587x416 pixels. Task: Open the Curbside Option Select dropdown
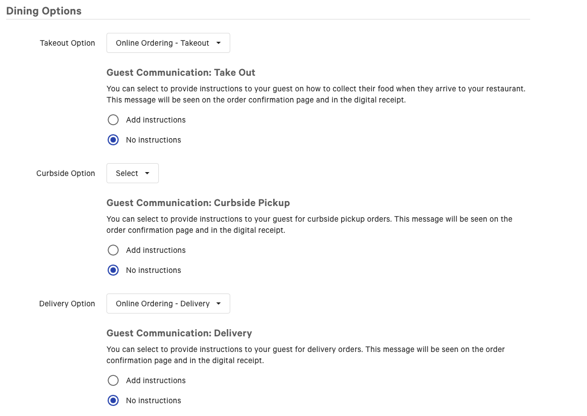point(132,173)
